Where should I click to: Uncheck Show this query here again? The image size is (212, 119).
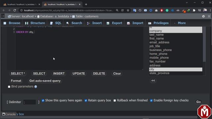point(43,100)
